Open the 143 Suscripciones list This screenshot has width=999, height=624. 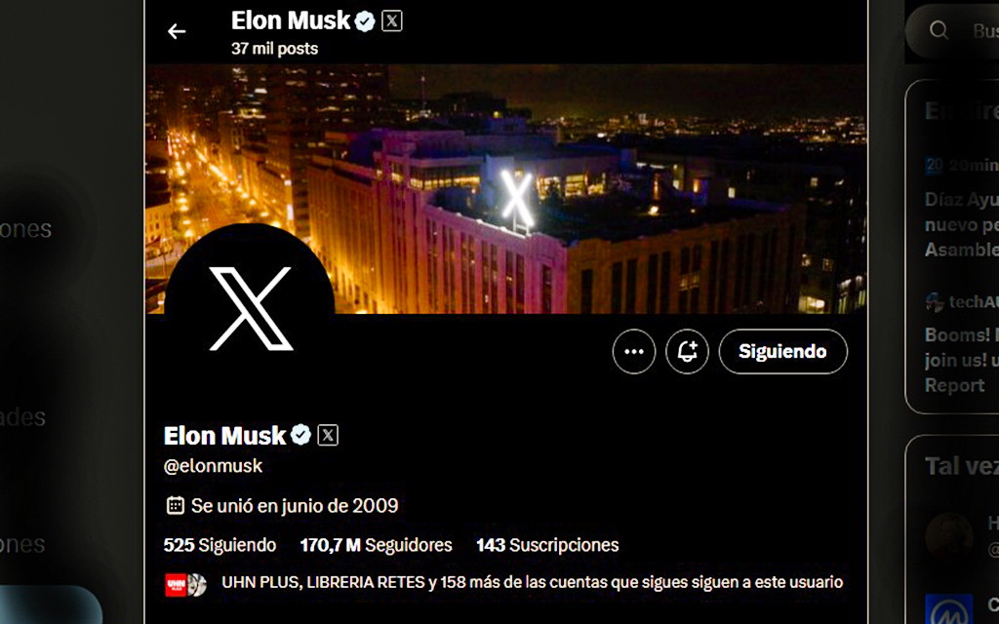coord(547,545)
